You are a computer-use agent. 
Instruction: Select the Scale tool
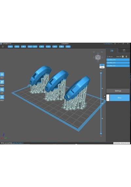(2, 90)
